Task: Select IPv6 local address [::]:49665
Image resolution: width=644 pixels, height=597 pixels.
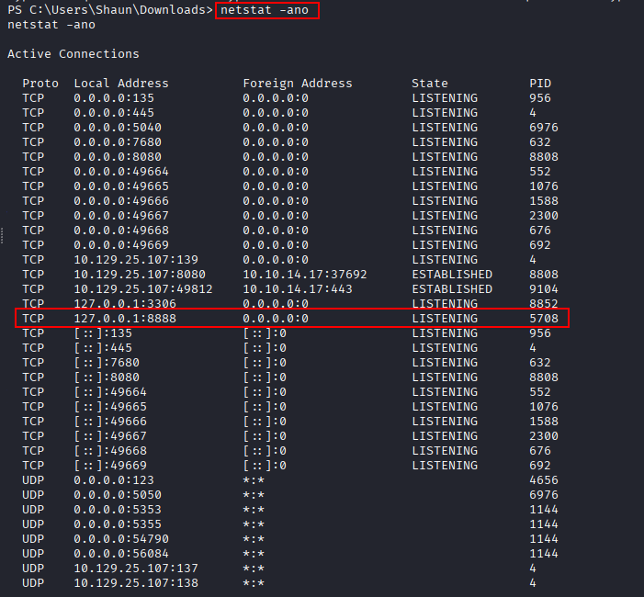Action: (x=110, y=407)
